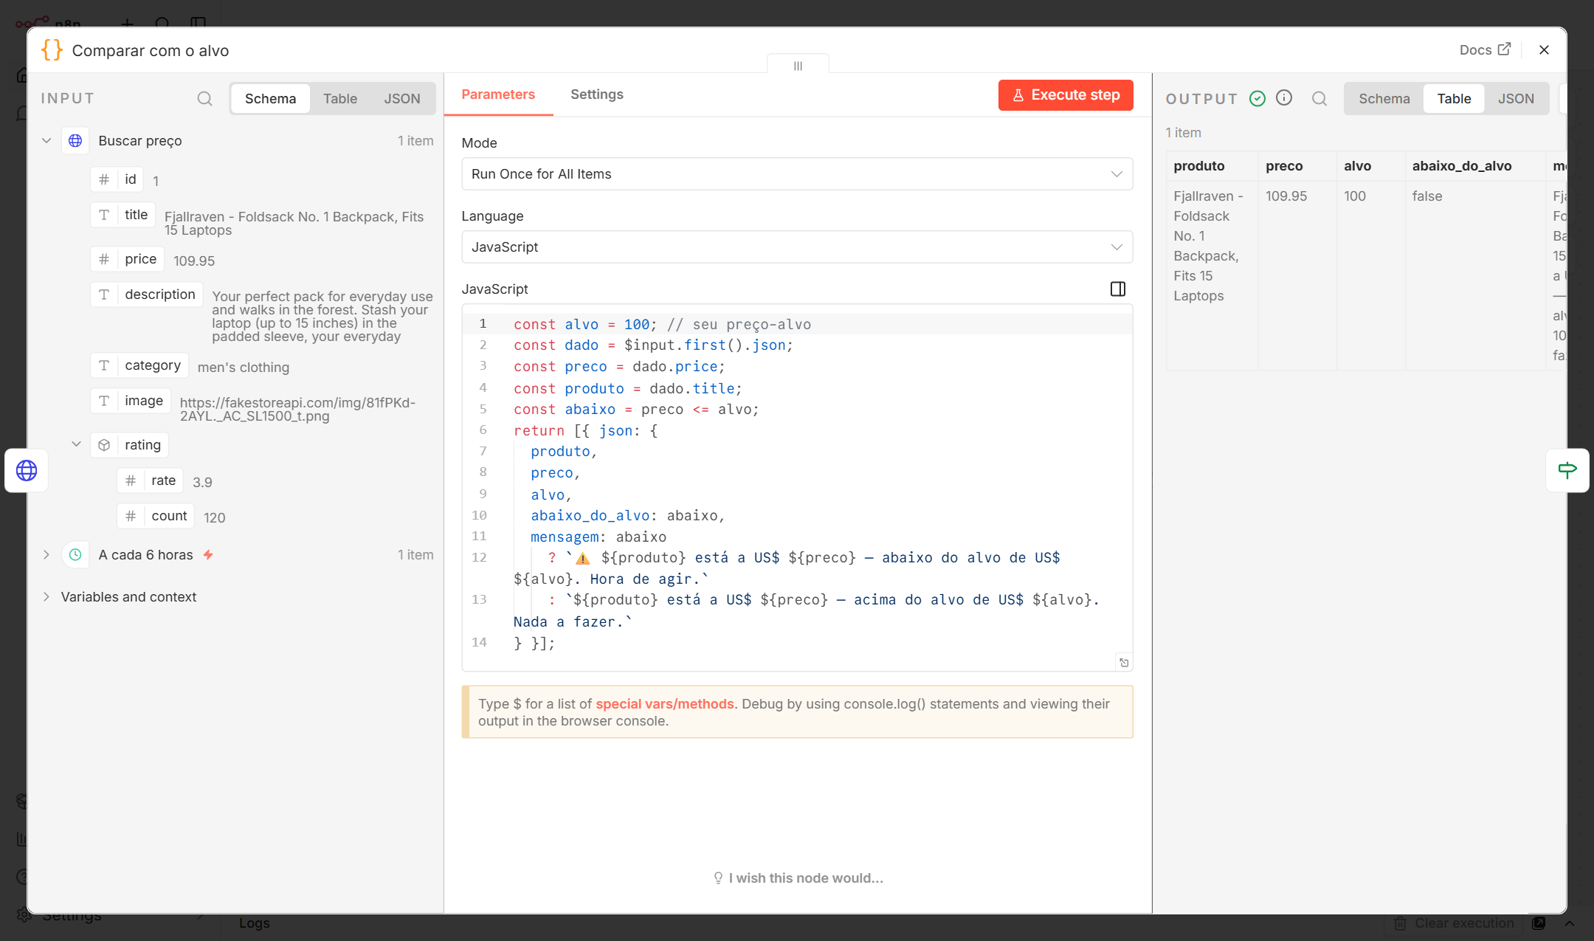Screen dimensions: 1594x941
Task: Expand Variables and context section
Action: coord(46,596)
